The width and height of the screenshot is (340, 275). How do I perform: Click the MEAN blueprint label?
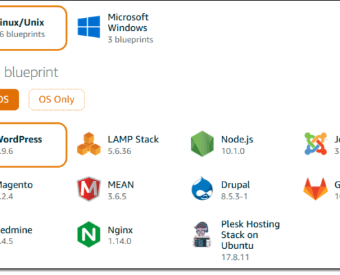[121, 185]
